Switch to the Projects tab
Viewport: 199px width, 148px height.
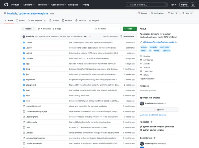tap(67, 21)
